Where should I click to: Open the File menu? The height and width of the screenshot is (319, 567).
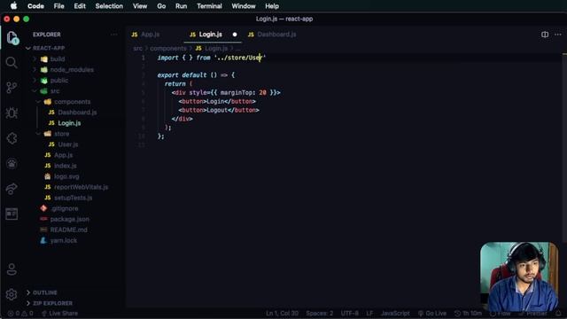59,6
